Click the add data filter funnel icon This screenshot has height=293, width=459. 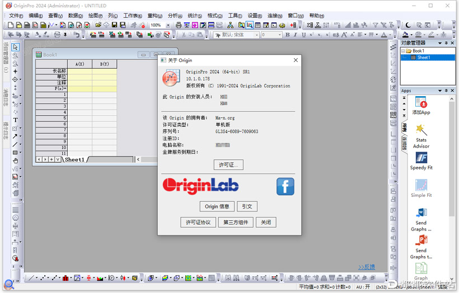(x=375, y=25)
